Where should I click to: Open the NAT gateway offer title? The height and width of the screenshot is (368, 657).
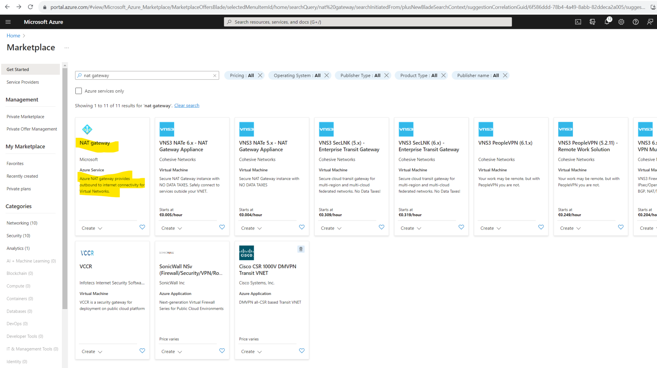click(95, 143)
